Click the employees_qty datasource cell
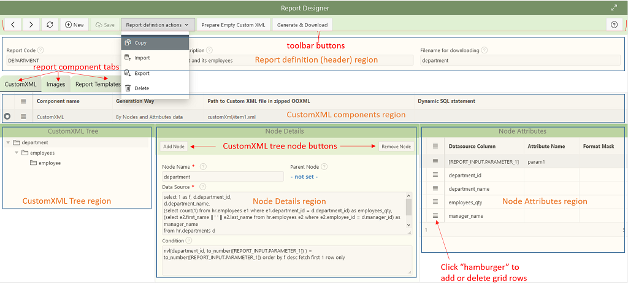Viewport: 628px width, 289px height. pos(484,202)
